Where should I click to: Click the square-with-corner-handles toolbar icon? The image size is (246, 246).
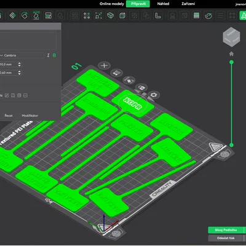pos(232,15)
